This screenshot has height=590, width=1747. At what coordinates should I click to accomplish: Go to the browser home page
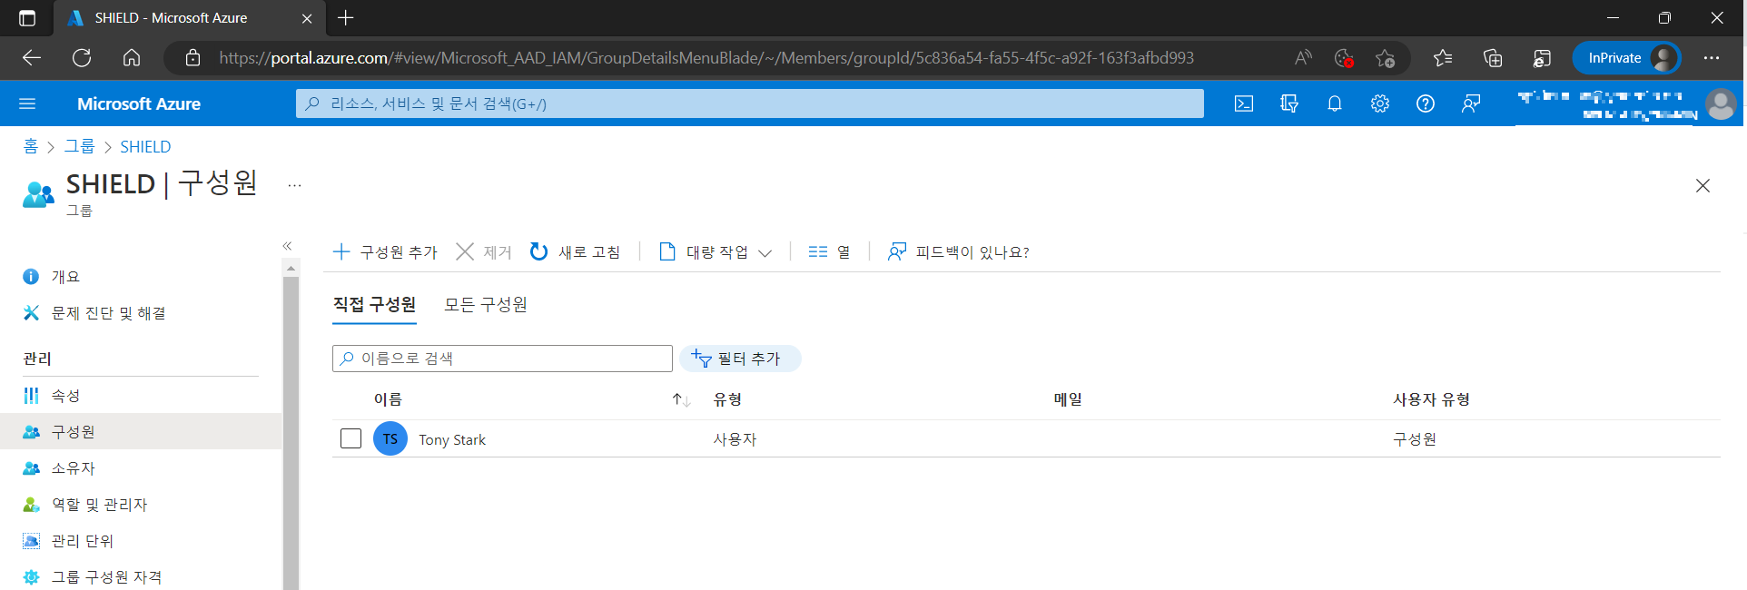pos(132,58)
